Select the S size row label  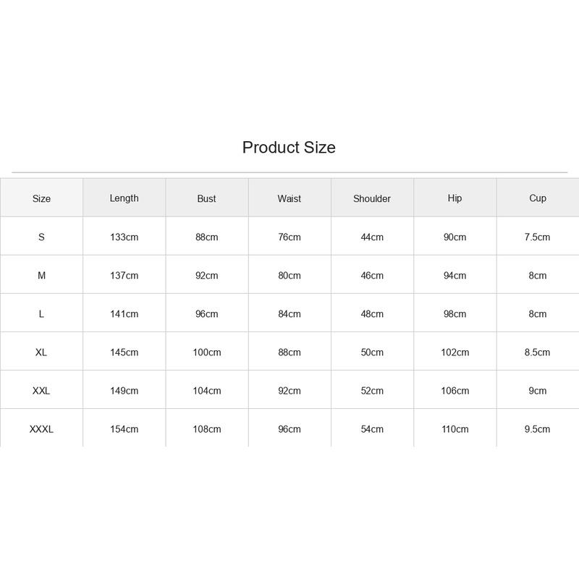click(x=41, y=237)
